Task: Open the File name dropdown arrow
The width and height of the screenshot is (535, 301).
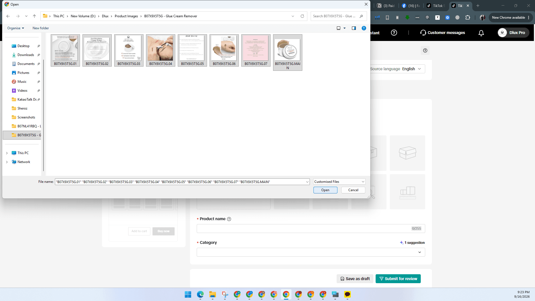Action: pos(307,182)
